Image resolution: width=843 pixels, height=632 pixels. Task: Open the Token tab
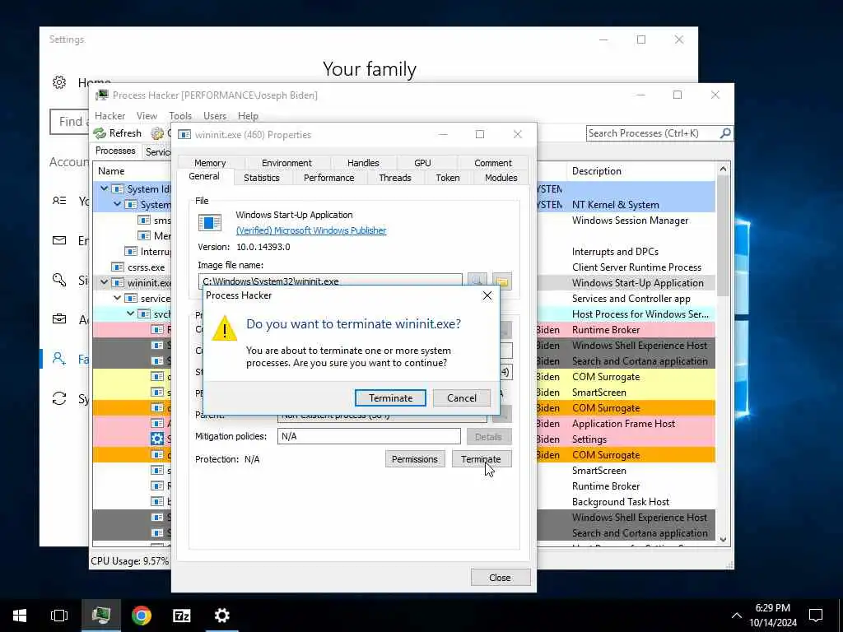tap(448, 178)
